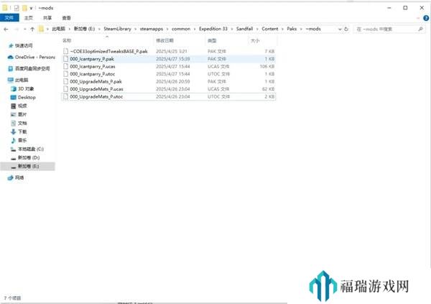Select file 000_UpgradeMats_P.pak

point(96,81)
